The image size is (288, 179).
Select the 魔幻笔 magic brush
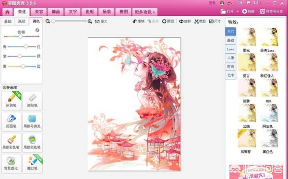[33, 164]
